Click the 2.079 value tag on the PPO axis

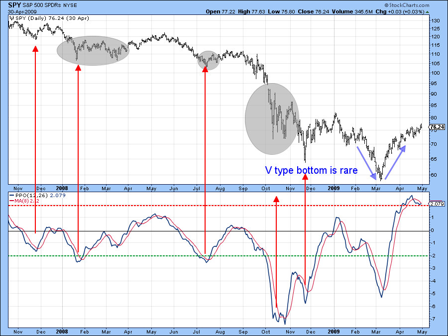tap(437, 204)
